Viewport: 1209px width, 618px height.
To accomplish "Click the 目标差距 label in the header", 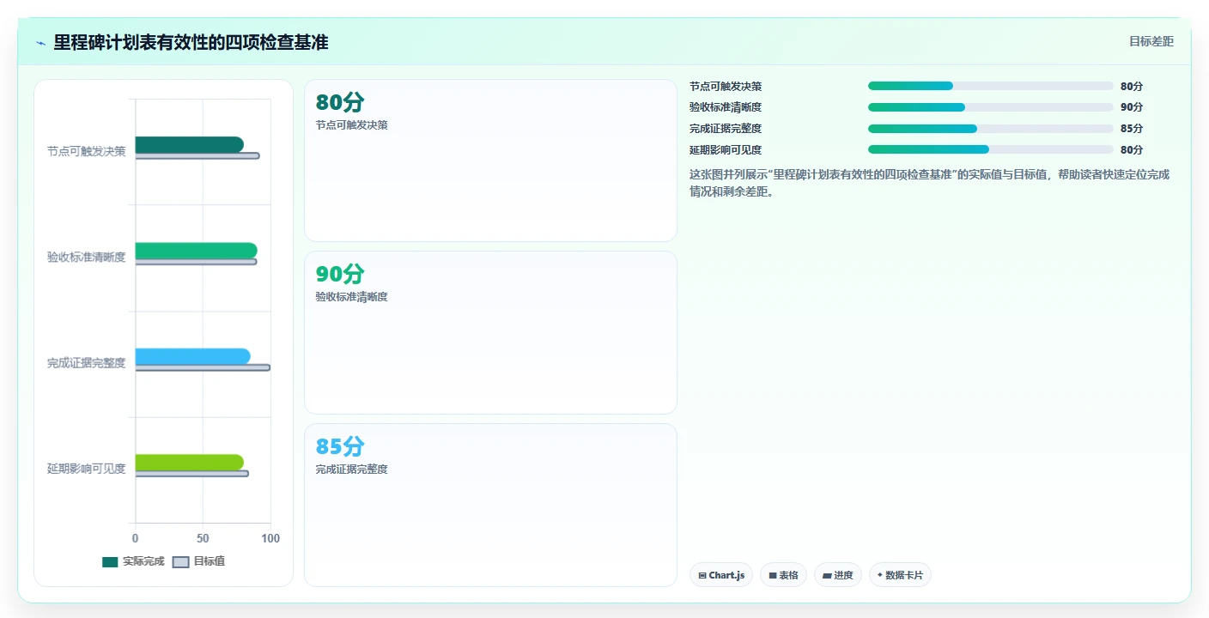I will tap(1151, 41).
